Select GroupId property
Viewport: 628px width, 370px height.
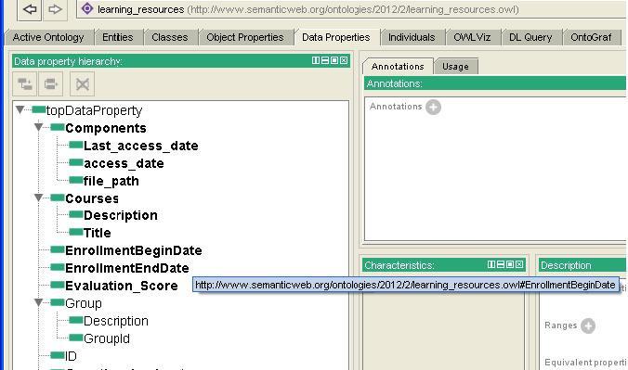point(107,338)
